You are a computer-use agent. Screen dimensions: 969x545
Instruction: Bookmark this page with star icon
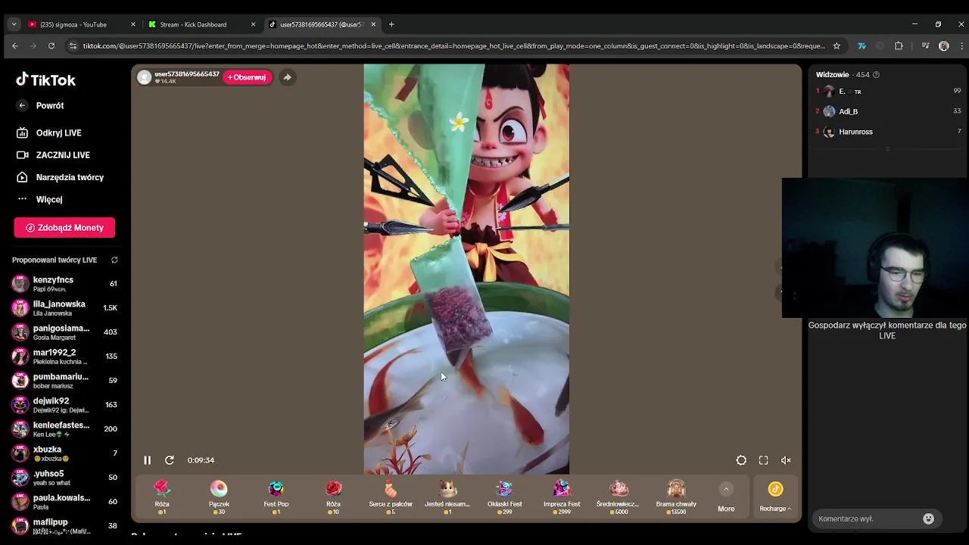click(837, 45)
